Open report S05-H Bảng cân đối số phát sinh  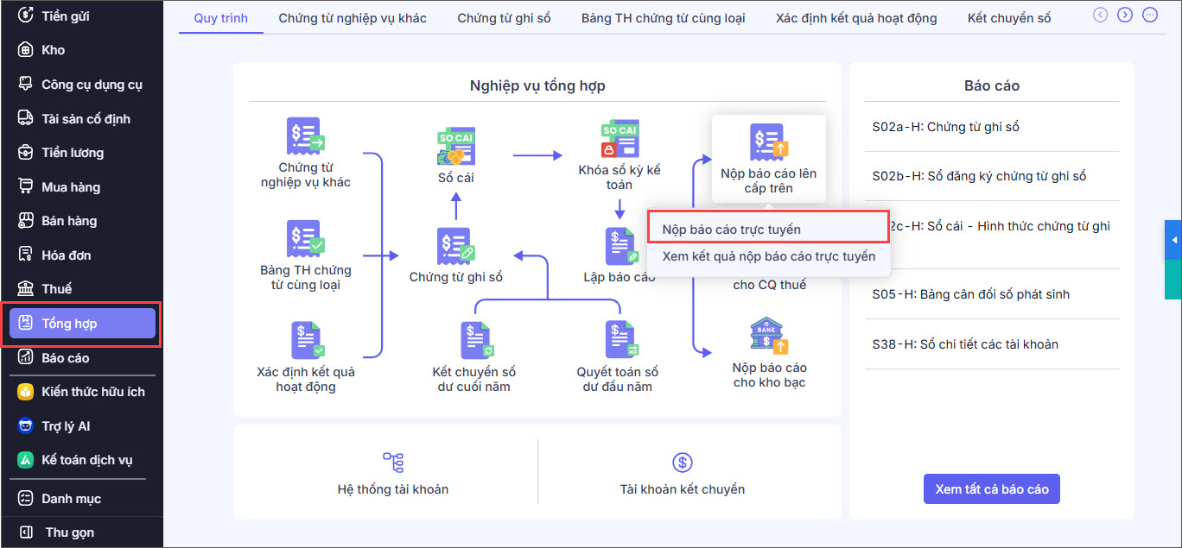[x=970, y=294]
